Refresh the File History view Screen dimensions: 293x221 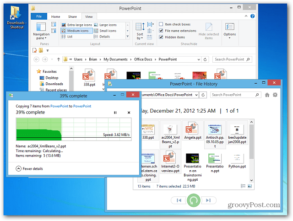tap(203, 95)
